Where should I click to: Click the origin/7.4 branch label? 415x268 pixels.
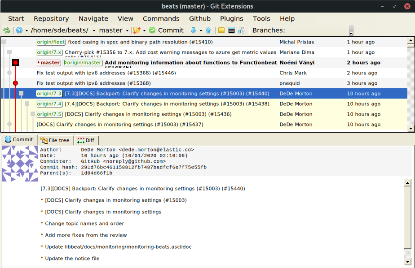coord(49,104)
